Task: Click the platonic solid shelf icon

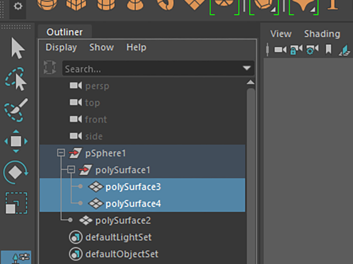Action: (x=264, y=5)
